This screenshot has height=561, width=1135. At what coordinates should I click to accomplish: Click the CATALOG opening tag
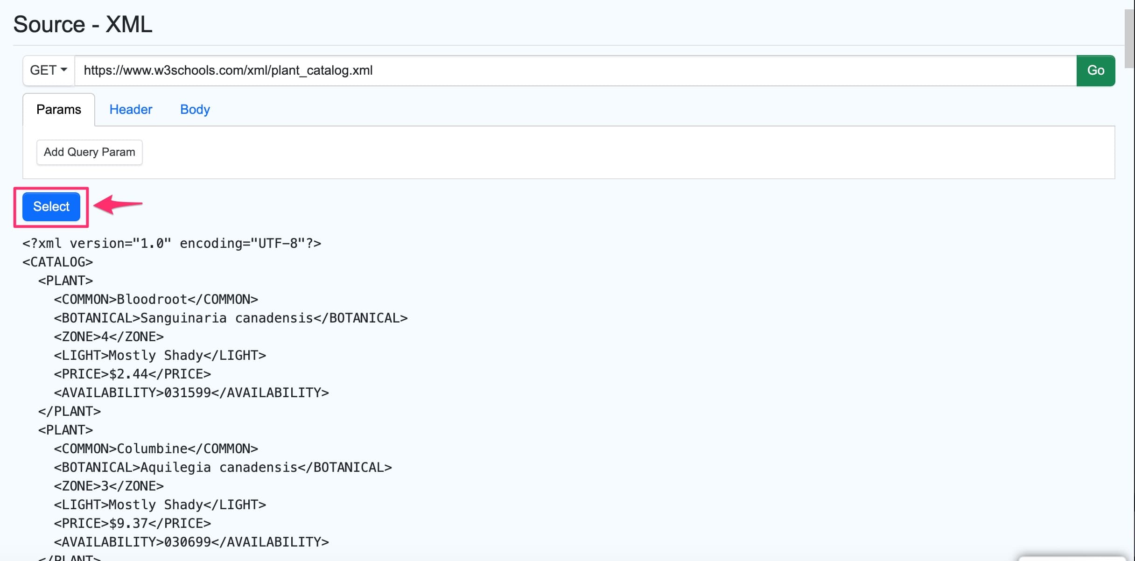(x=57, y=262)
